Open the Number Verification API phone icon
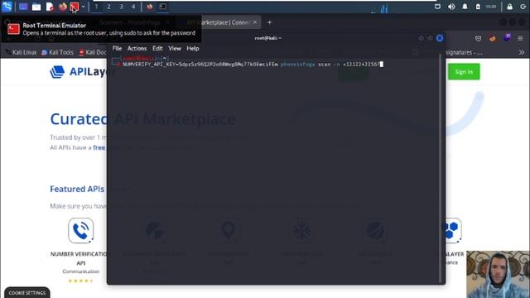The image size is (530, 298). 81,230
